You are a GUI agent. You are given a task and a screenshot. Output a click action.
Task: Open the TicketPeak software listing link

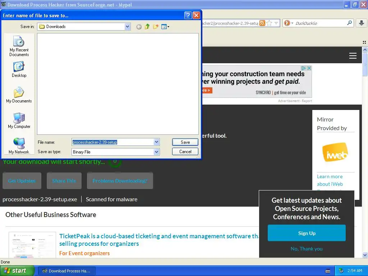[159, 240]
